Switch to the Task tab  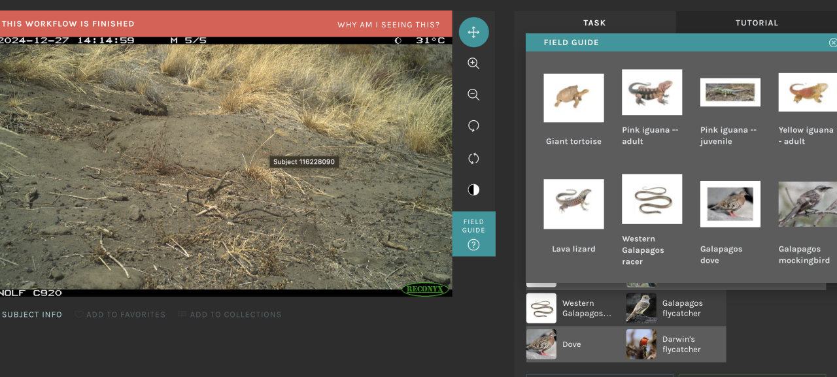coord(594,23)
